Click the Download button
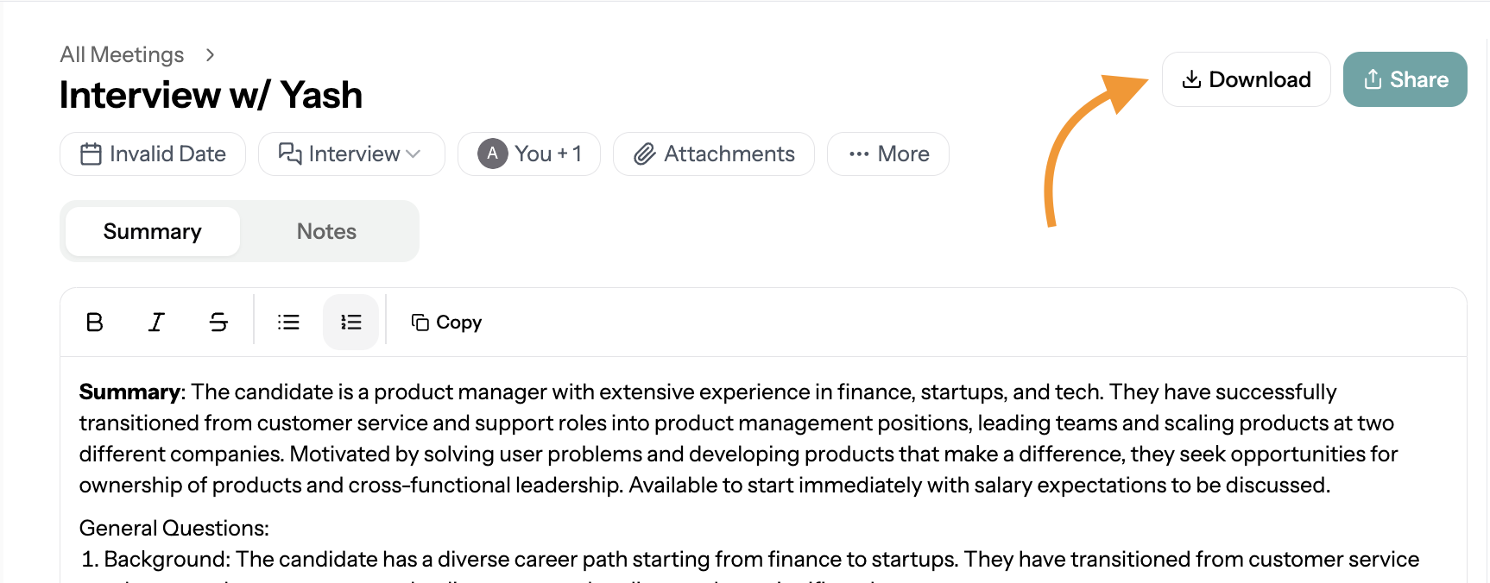Image resolution: width=1490 pixels, height=583 pixels. (1246, 79)
